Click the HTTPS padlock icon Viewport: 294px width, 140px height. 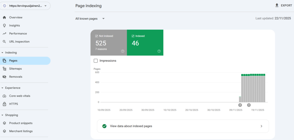pyautogui.click(x=4, y=104)
